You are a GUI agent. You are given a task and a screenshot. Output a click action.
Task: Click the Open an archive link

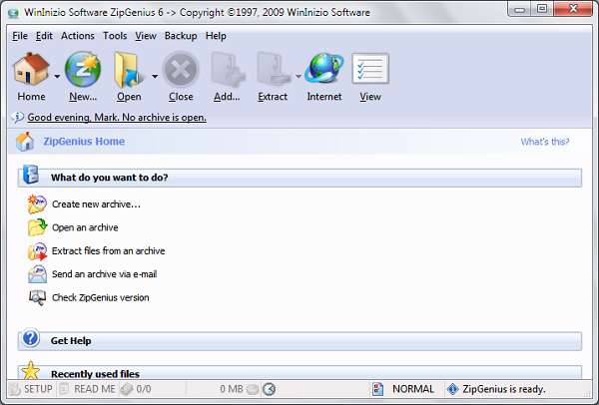pos(85,227)
